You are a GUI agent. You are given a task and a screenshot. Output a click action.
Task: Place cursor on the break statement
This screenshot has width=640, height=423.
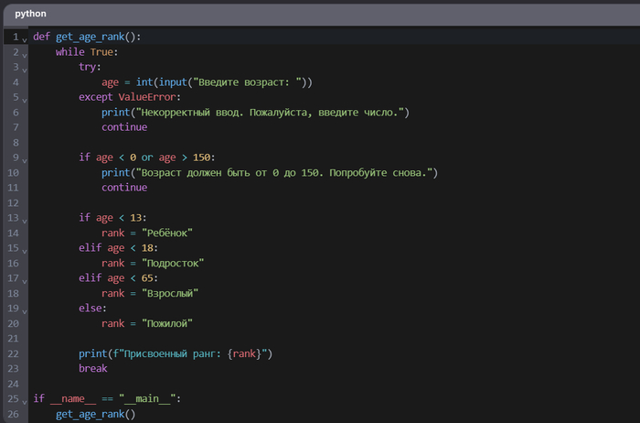point(92,368)
